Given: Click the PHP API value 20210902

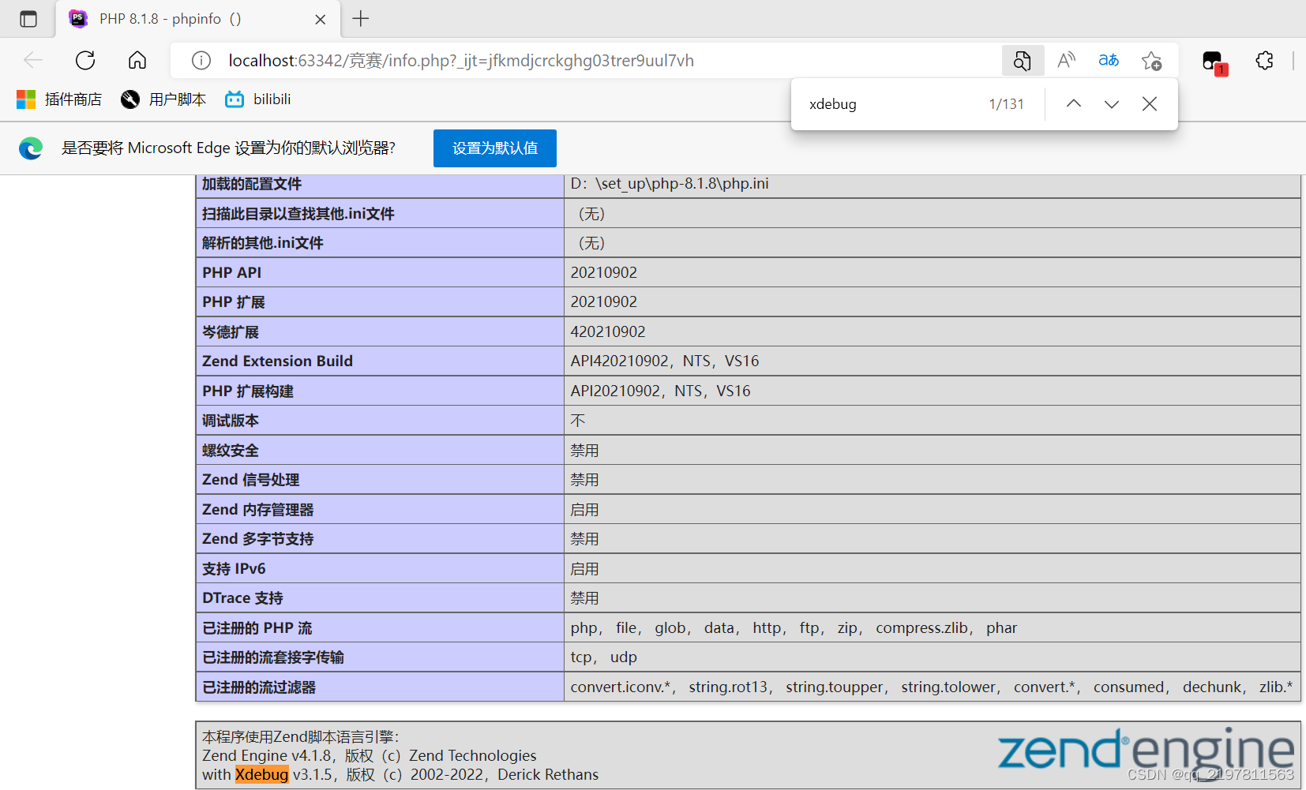Looking at the screenshot, I should click(x=604, y=272).
